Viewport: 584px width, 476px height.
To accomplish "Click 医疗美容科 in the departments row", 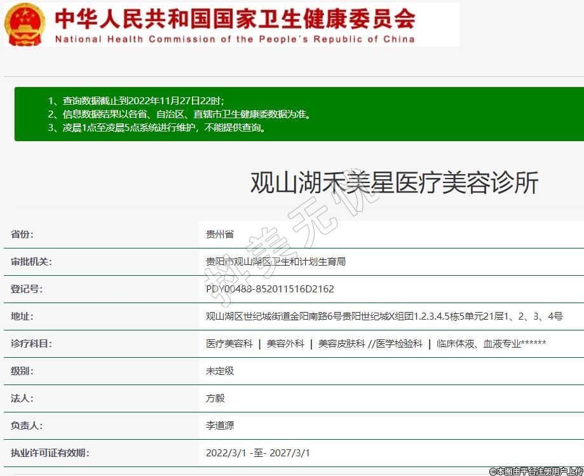I will (x=229, y=344).
